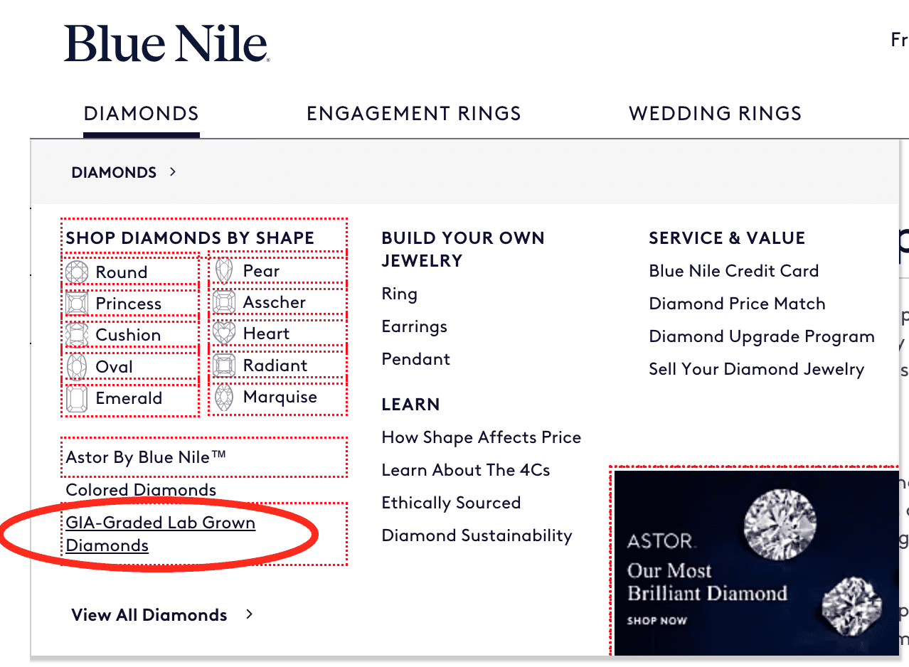The image size is (909, 667).
Task: Switch to the ENGAGEMENT RINGS tab
Action: point(413,113)
